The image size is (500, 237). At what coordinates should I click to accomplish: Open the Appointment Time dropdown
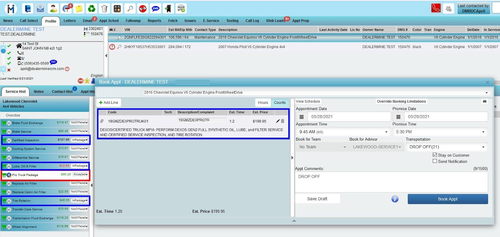pyautogui.click(x=343, y=132)
